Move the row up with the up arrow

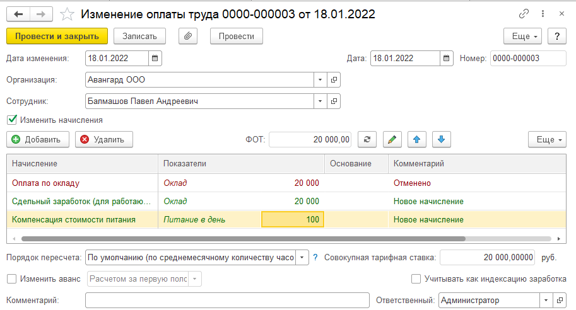417,139
